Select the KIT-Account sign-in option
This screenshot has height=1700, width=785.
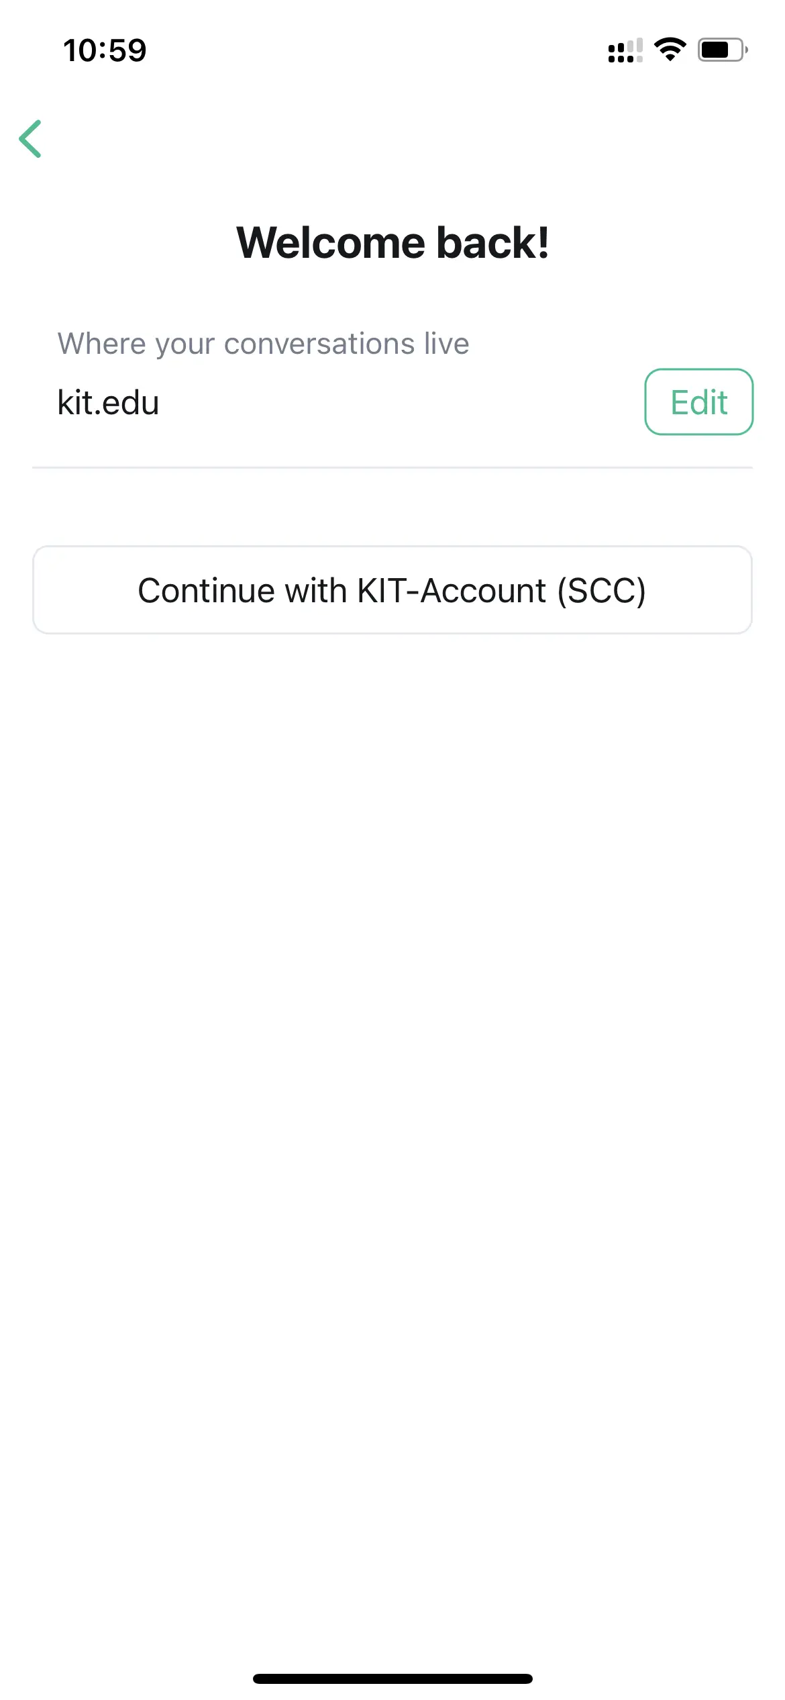(x=392, y=589)
